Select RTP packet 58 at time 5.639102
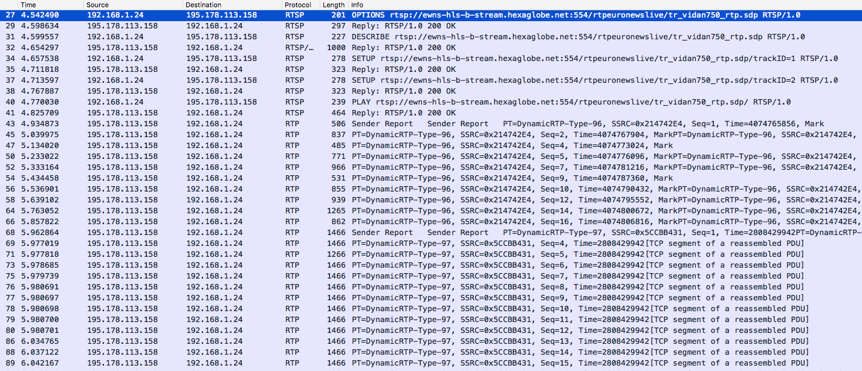Viewport: 862px width, 371px height. click(431, 200)
